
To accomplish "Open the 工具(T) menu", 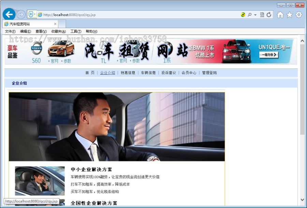I will 75,31.
